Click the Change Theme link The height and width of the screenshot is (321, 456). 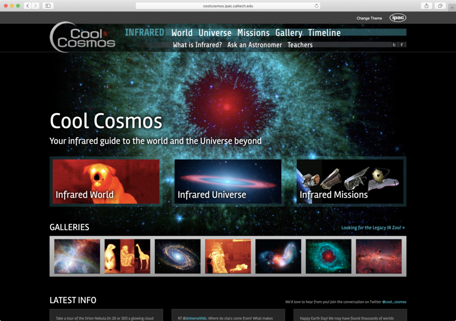[369, 18]
